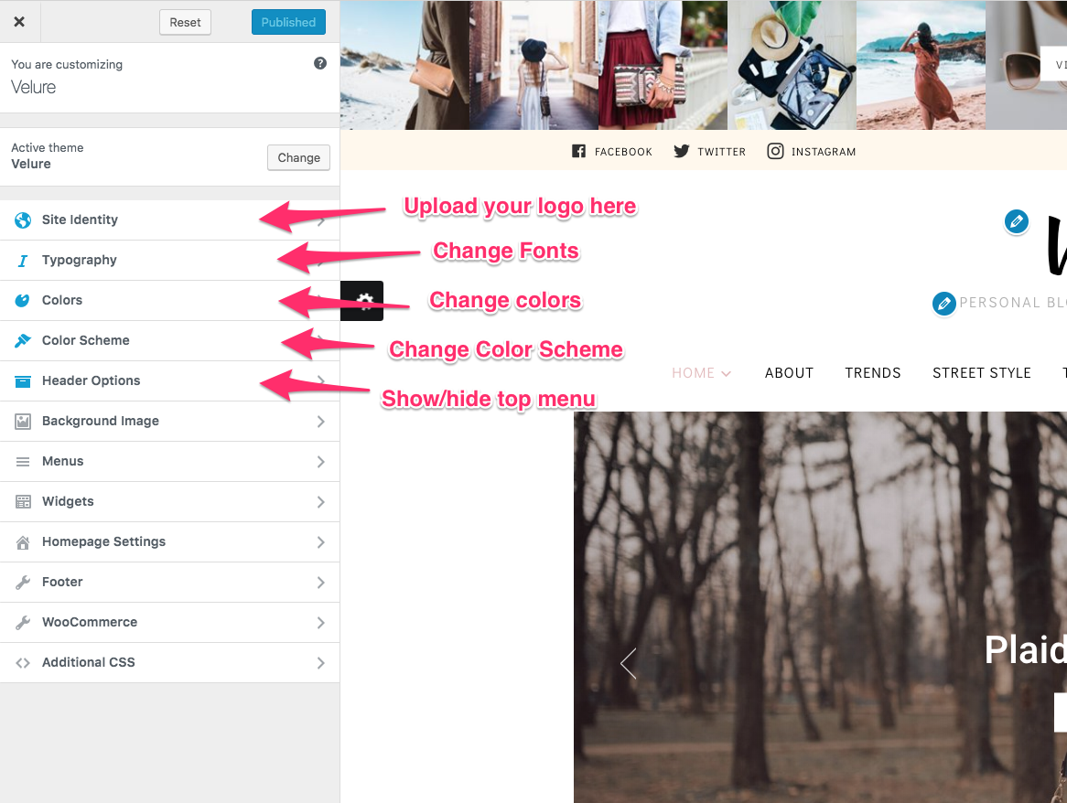Viewport: 1067px width, 803px height.
Task: Click the tagline edit pencil shortcut
Action: 943,304
